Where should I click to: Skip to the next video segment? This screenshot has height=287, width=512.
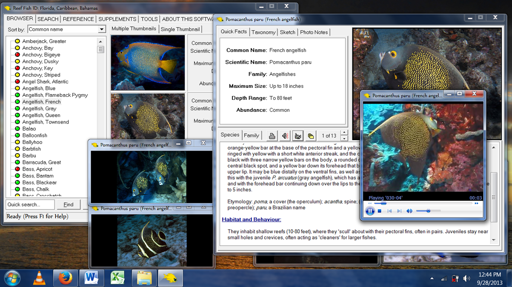(400, 211)
